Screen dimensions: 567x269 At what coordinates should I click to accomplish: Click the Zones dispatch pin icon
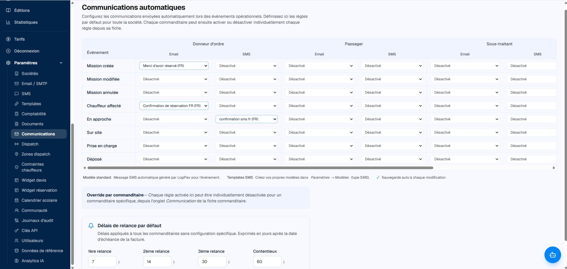click(17, 154)
